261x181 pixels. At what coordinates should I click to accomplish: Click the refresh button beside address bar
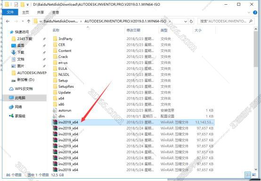point(191,21)
